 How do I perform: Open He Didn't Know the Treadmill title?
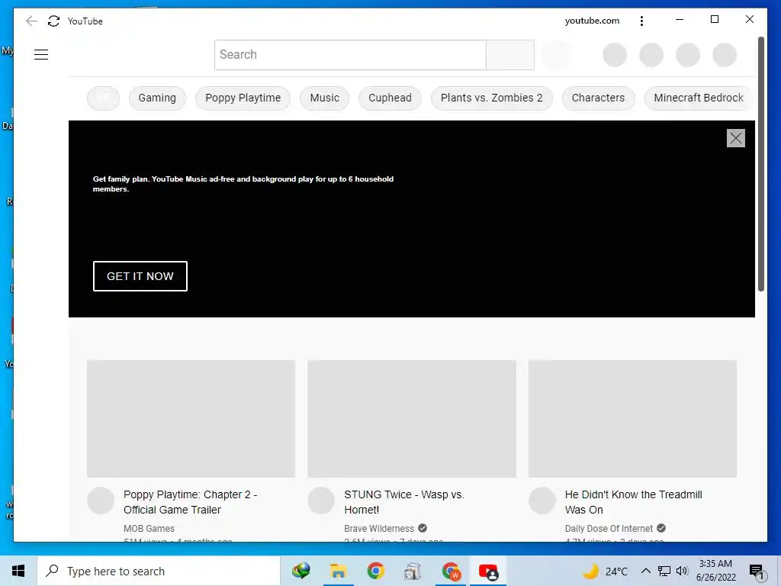click(x=634, y=502)
